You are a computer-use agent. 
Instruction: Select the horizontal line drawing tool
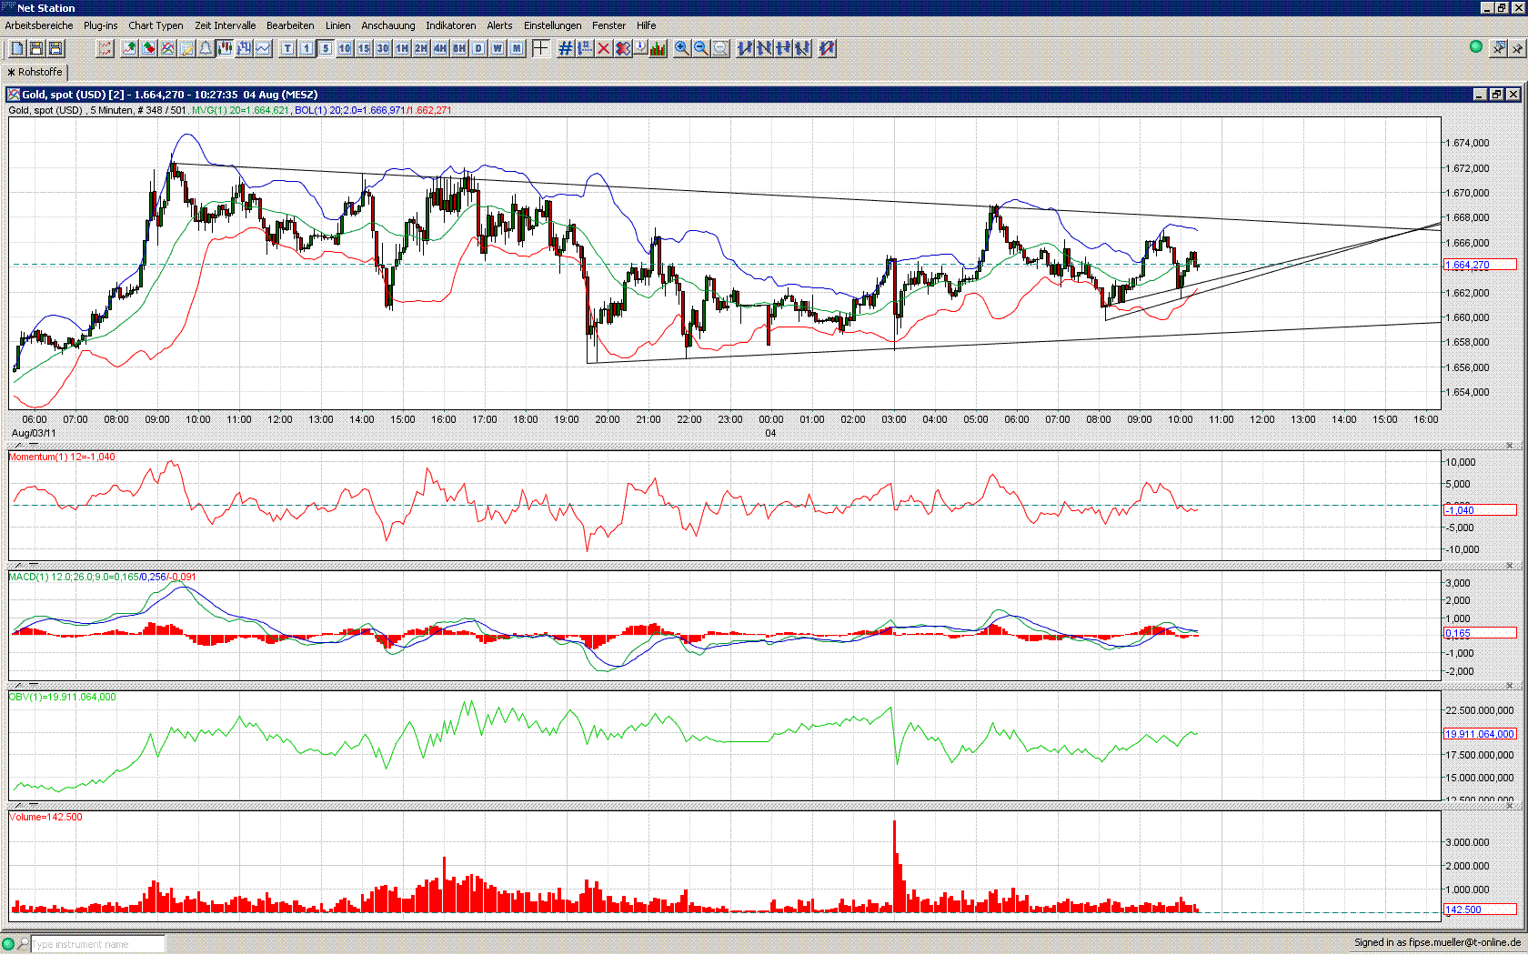pos(783,48)
